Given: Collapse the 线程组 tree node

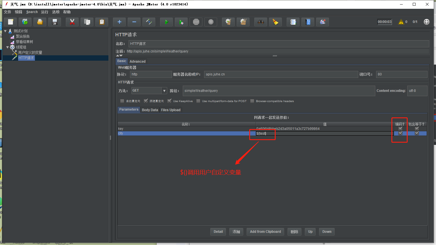Looking at the screenshot, I should (x=8, y=47).
